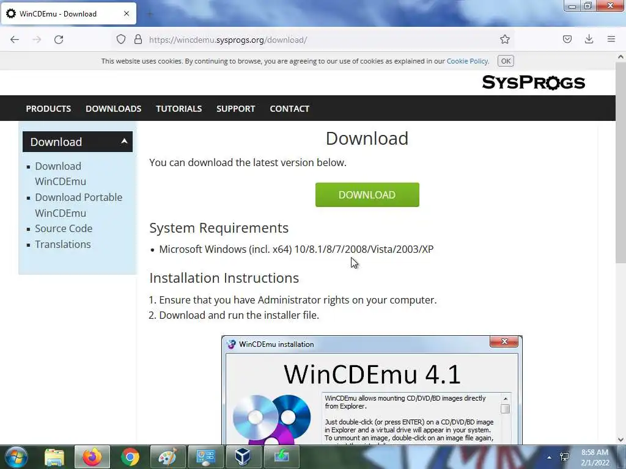
Task: Show hidden system tray icons
Action: pyautogui.click(x=550, y=457)
